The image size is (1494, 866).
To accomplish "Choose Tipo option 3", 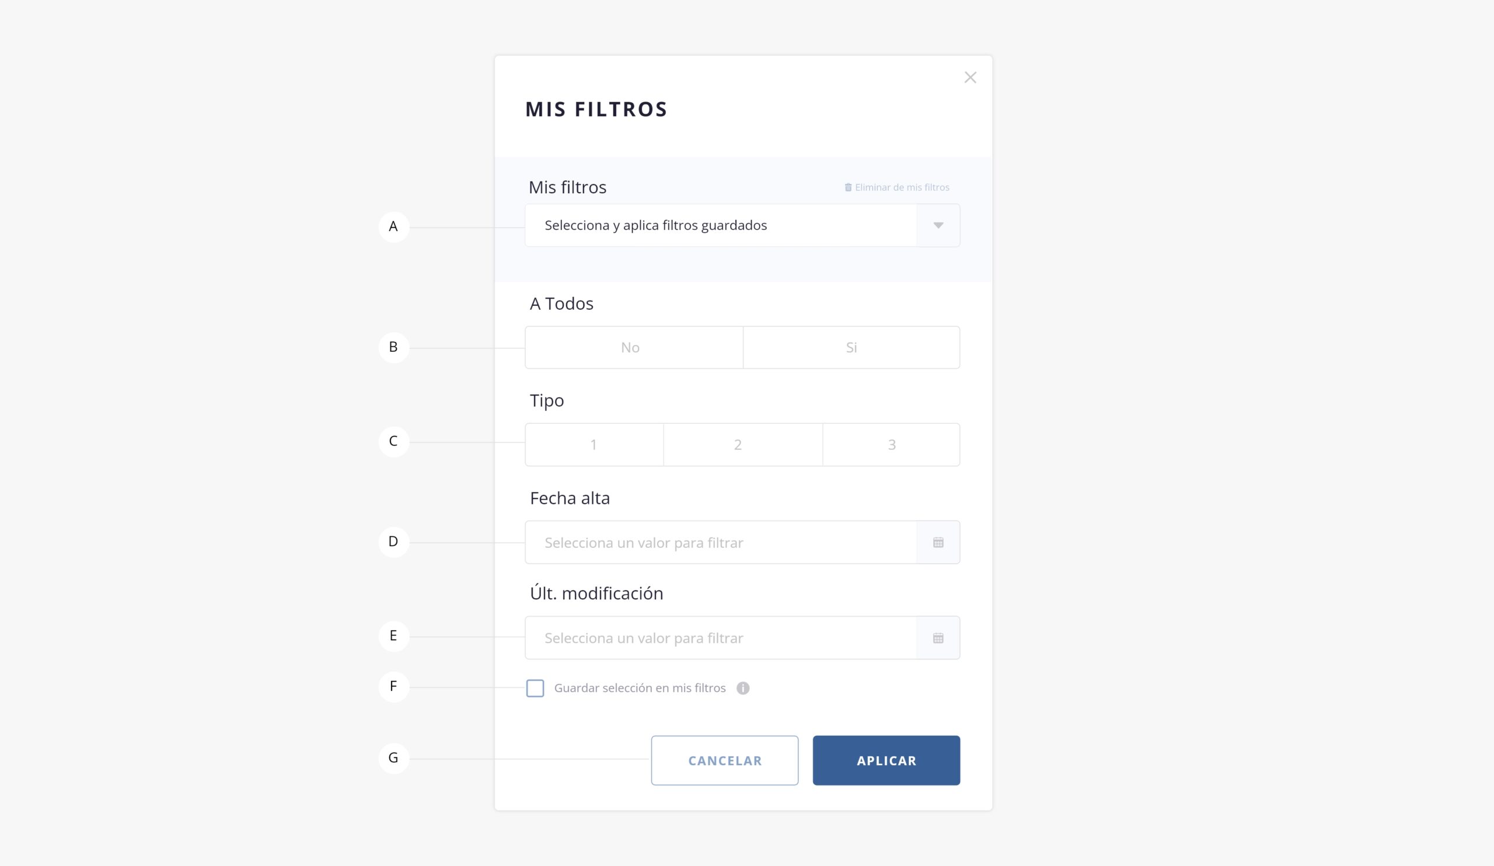I will click(891, 445).
